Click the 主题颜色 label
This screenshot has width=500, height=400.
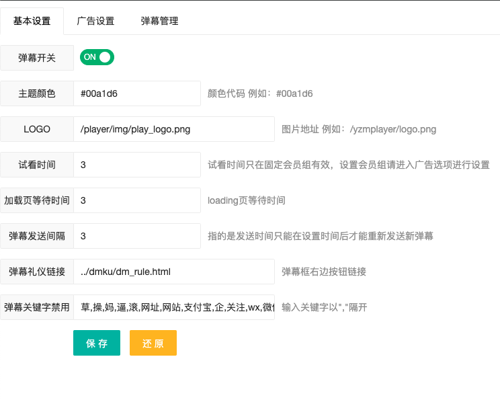37,93
